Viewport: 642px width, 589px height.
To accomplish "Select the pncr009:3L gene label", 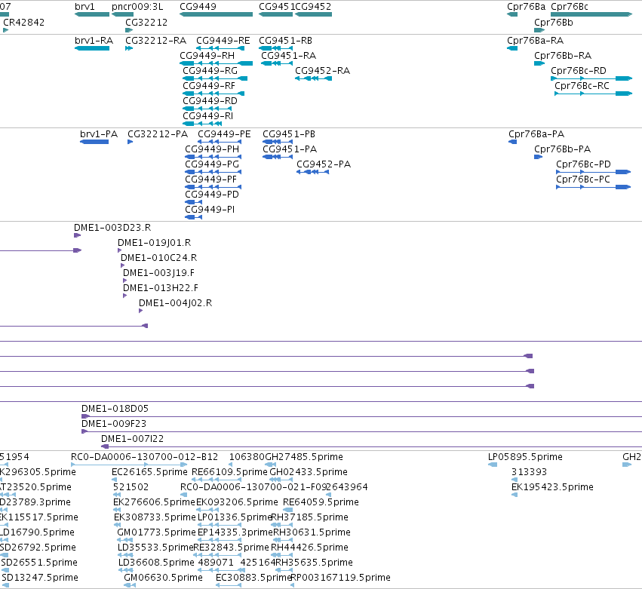I will (x=137, y=7).
